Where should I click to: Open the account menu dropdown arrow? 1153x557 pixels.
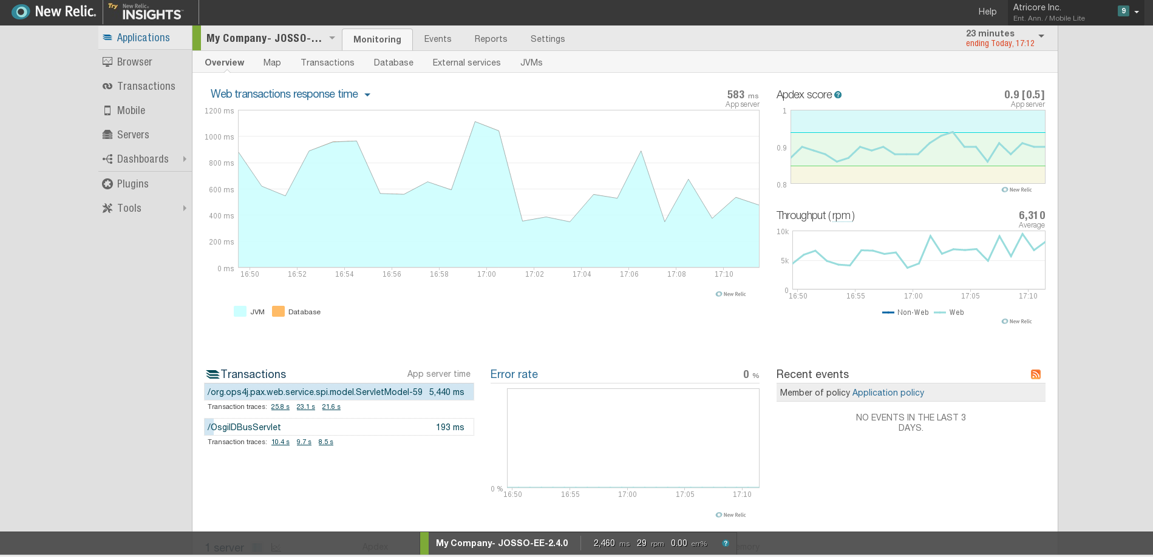point(1137,12)
